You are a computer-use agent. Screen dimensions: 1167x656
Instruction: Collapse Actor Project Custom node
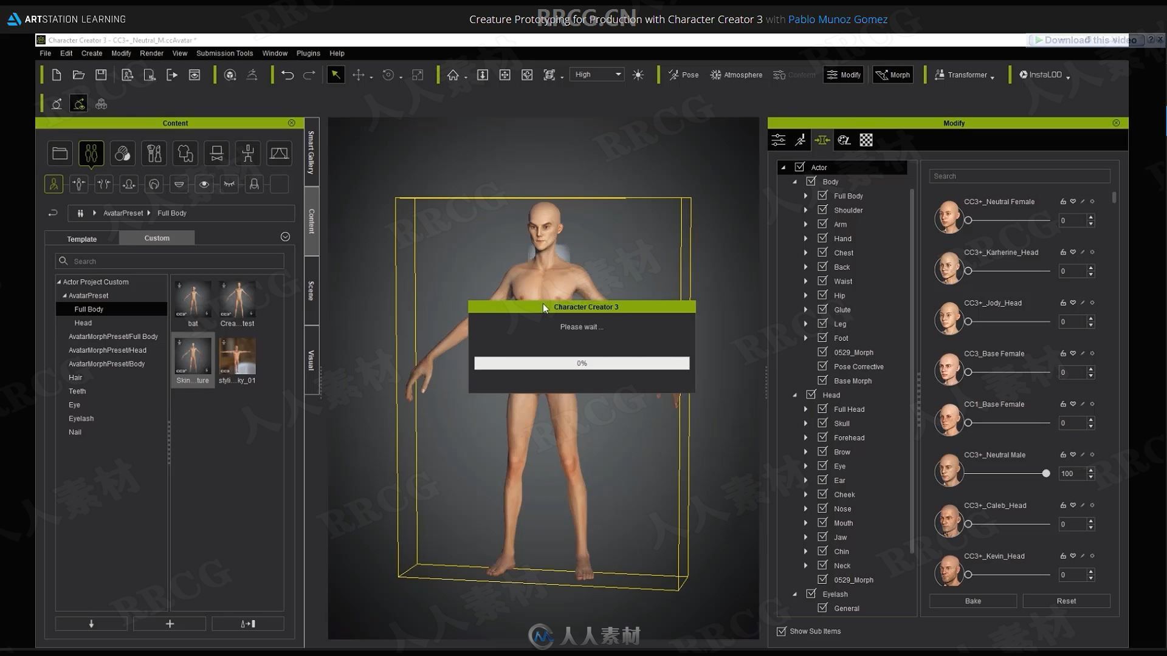click(59, 282)
